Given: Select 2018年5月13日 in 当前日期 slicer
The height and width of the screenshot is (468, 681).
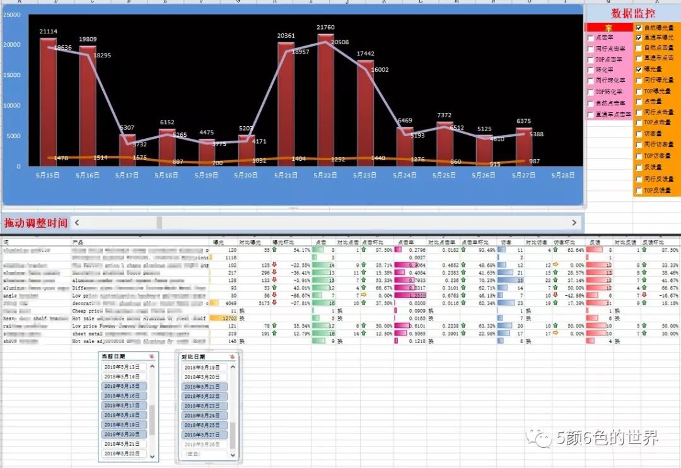Looking at the screenshot, I should 123,366.
